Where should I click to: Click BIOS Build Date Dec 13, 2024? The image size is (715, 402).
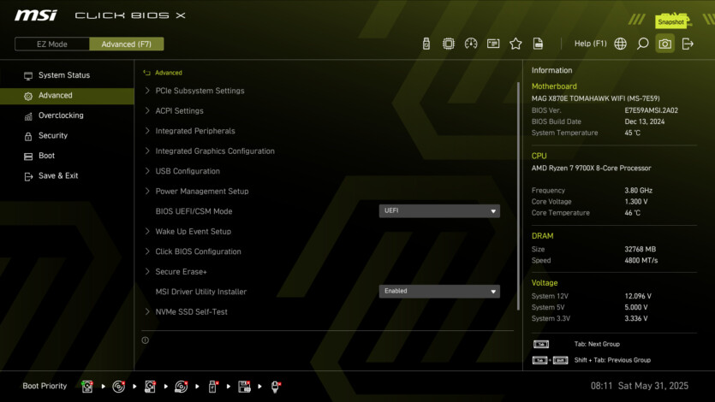coord(644,121)
